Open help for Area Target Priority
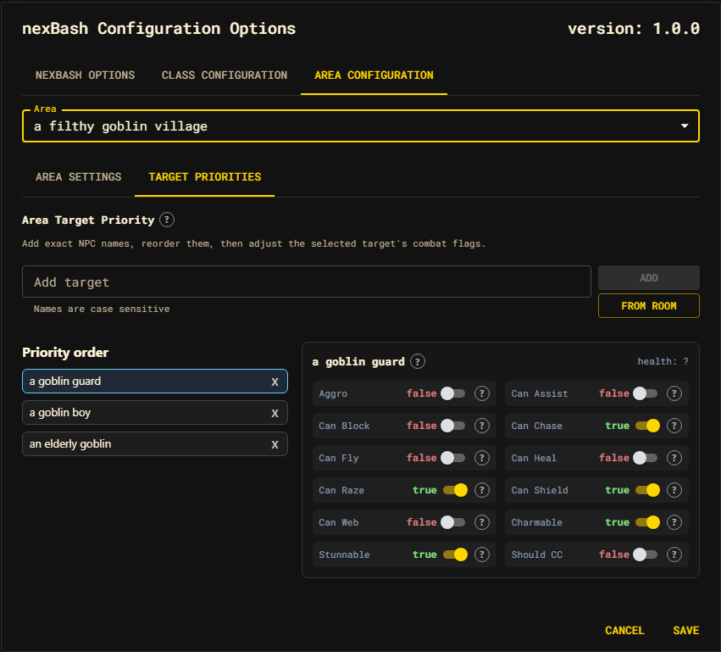721x652 pixels. click(167, 220)
